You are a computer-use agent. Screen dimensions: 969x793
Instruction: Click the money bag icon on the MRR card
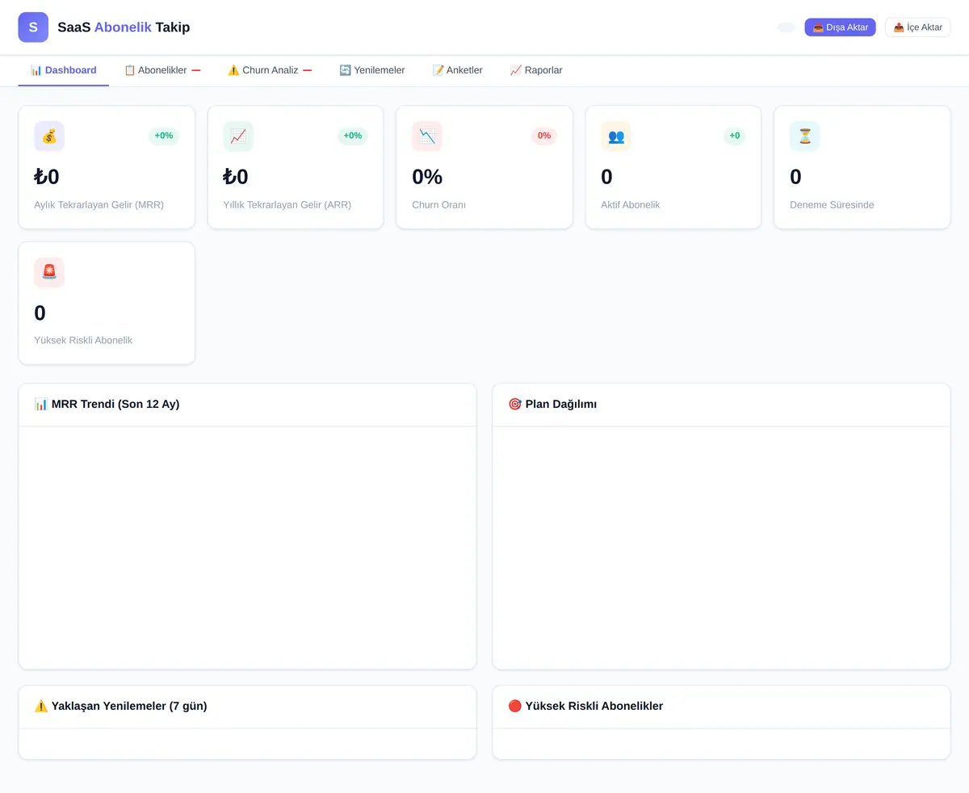click(x=49, y=136)
